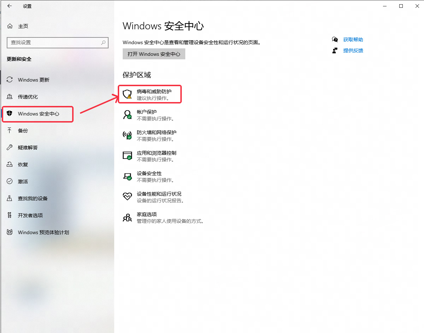The width and height of the screenshot is (424, 333).
Task: Click the 主页 label in sidebar
Action: point(23,26)
